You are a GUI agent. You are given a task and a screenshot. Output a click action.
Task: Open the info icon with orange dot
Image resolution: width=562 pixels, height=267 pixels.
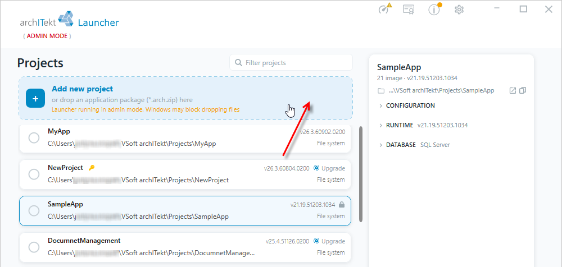pos(434,10)
